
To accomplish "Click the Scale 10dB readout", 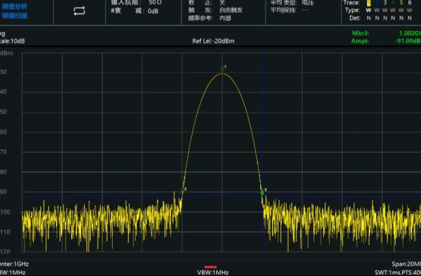I will (13, 41).
